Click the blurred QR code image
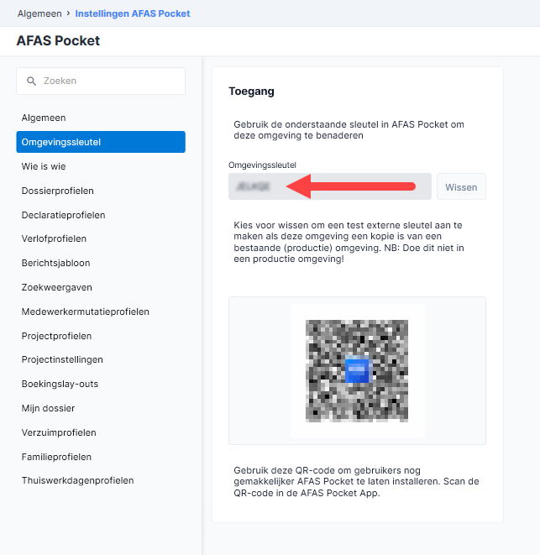Viewport: 540px width, 555px height. click(357, 371)
